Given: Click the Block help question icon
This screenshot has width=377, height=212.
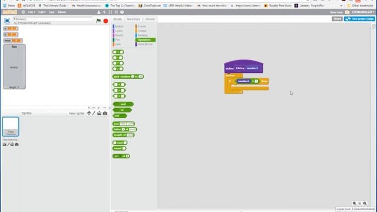Looking at the screenshot, I should click(122, 12).
